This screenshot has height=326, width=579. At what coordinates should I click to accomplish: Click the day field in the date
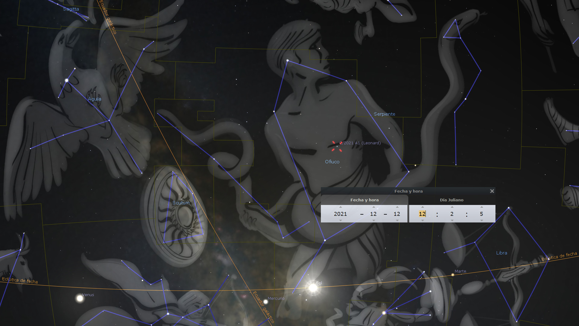(397, 214)
